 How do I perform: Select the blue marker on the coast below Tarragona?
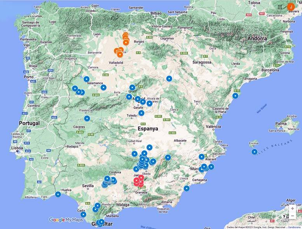coord(235,95)
